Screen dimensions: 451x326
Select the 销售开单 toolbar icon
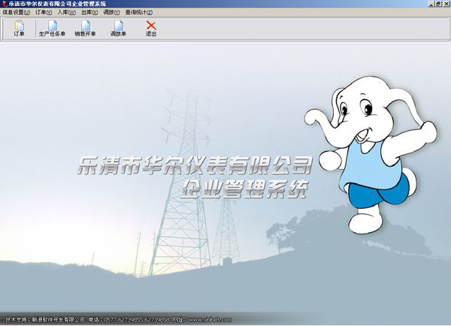click(85, 29)
